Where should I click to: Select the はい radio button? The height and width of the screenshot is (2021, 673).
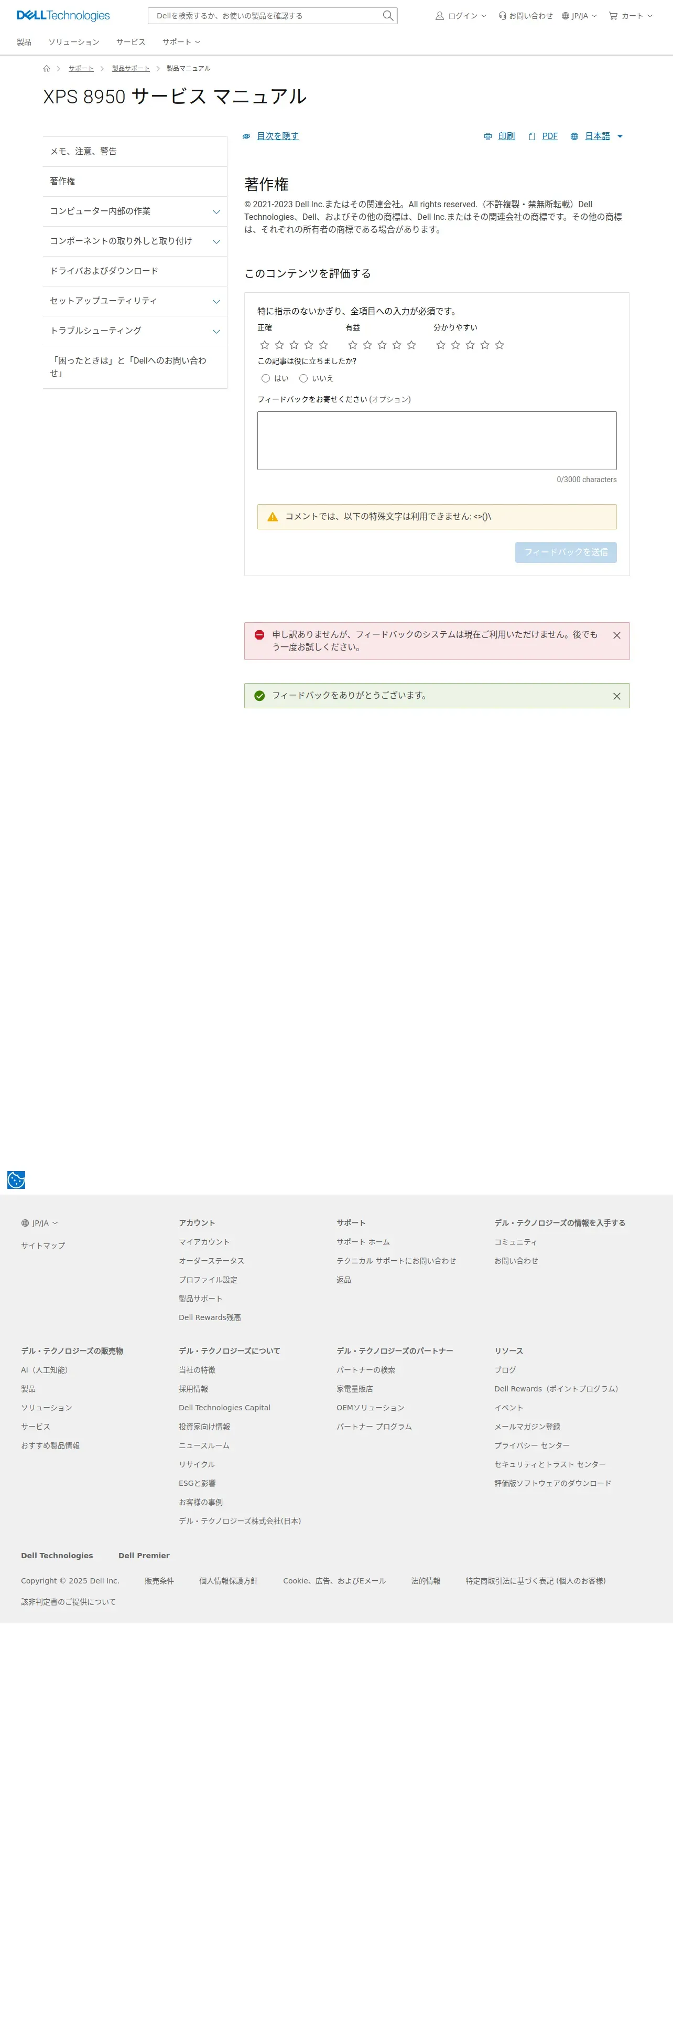(x=266, y=378)
